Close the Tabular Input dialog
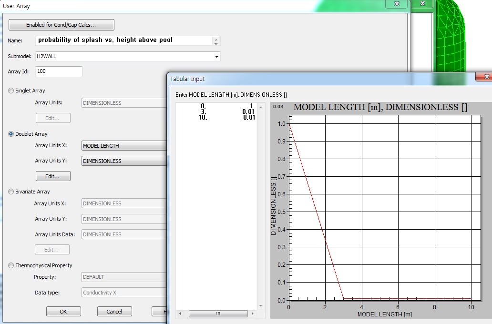The height and width of the screenshot is (324, 492). (486, 76)
